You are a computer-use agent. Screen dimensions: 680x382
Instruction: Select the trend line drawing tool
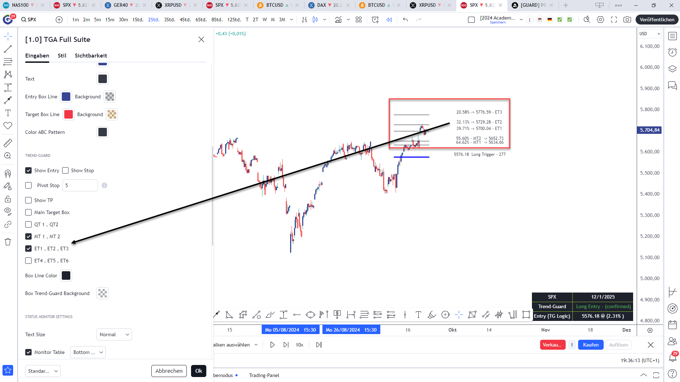[x=8, y=49]
